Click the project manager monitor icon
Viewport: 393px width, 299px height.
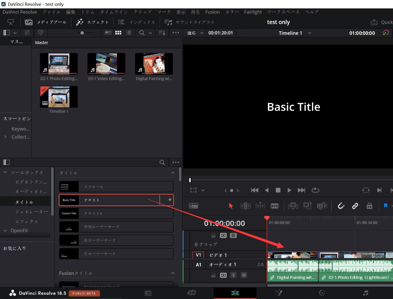tap(11, 22)
